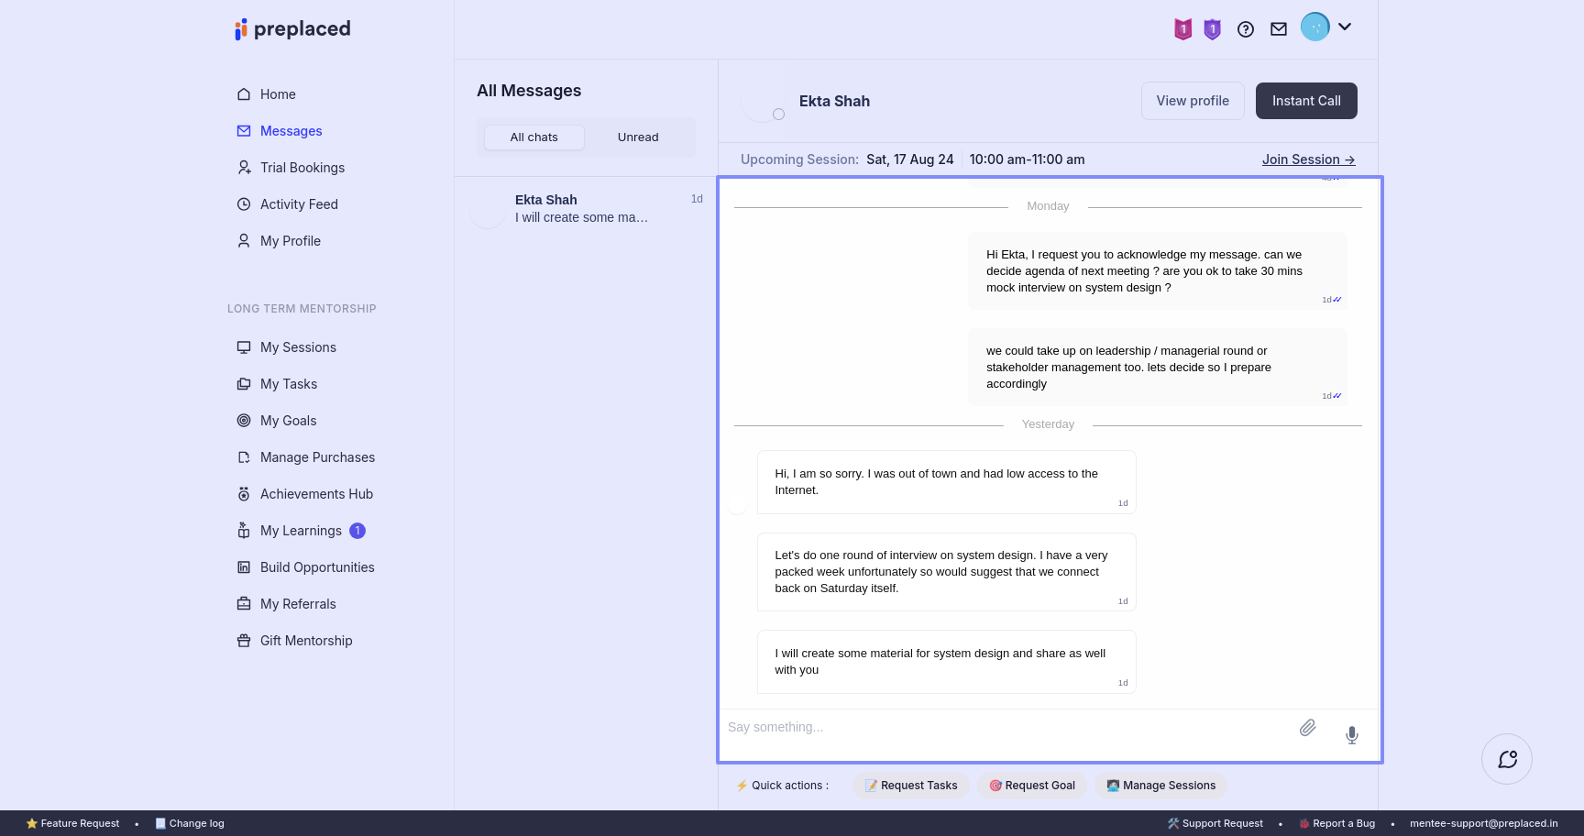Open the floating chat support bubble
The width and height of the screenshot is (1584, 836).
coord(1506,759)
